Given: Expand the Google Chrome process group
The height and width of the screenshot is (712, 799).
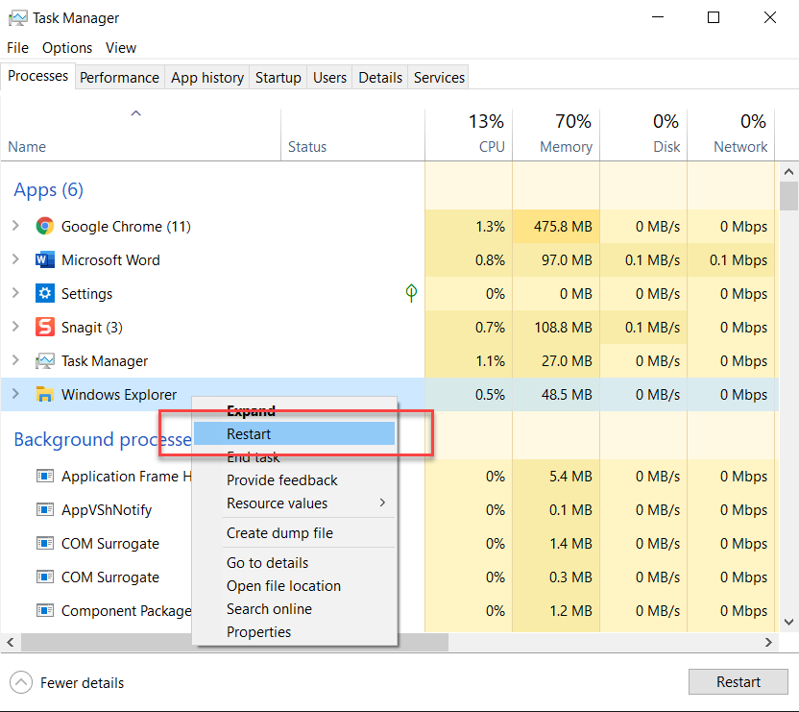Looking at the screenshot, I should [x=15, y=227].
